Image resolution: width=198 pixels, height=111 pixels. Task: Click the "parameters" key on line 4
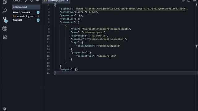coord(68,15)
